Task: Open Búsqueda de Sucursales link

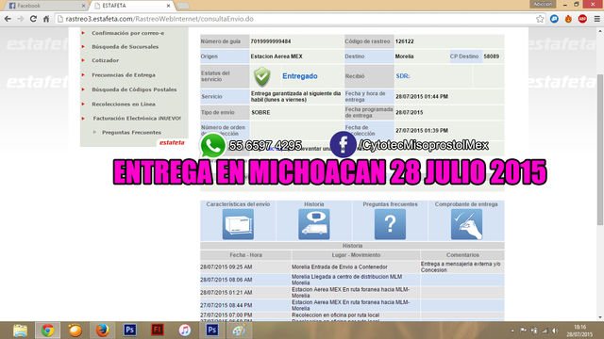Action: [126, 46]
